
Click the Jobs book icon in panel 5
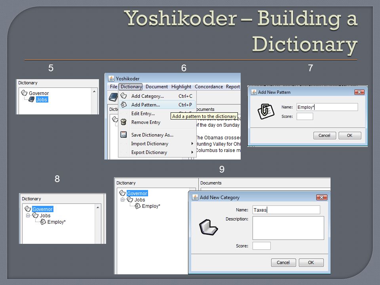coord(32,99)
